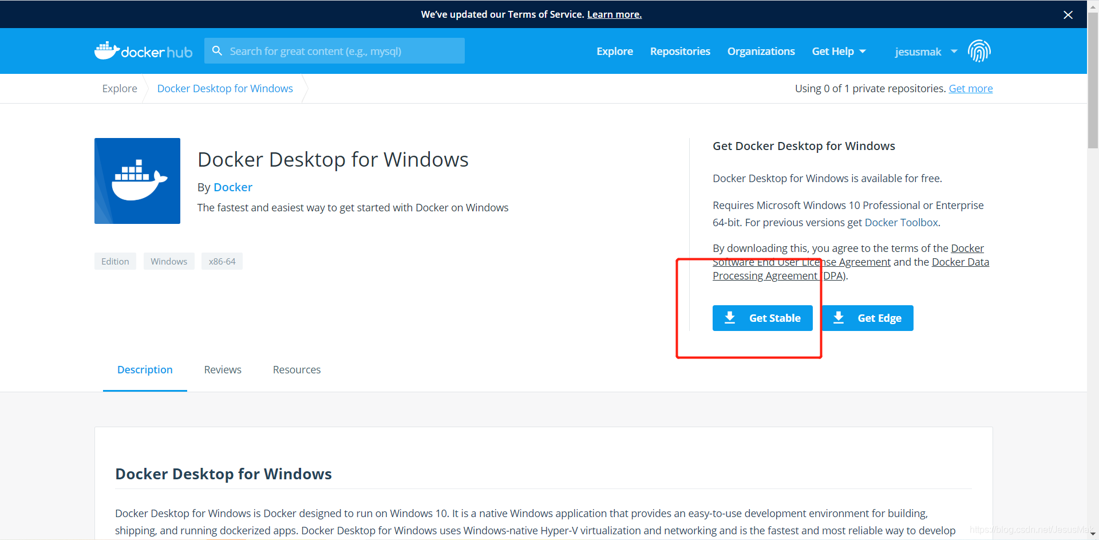This screenshot has width=1099, height=540.
Task: Click the Get Docker Desktop for Windows heading
Action: point(804,146)
